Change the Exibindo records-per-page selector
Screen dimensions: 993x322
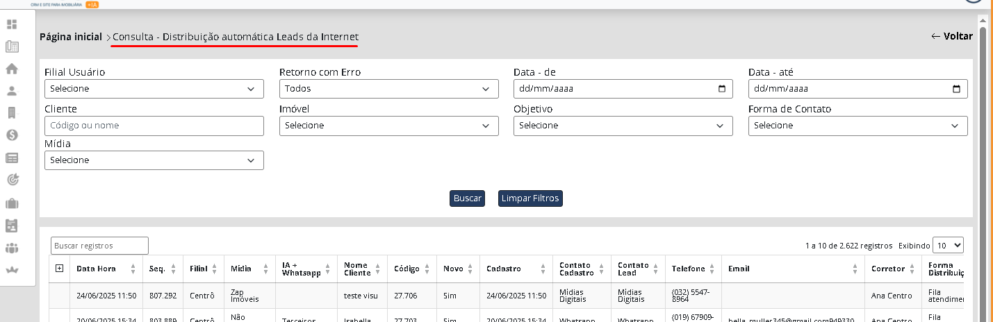pos(948,245)
